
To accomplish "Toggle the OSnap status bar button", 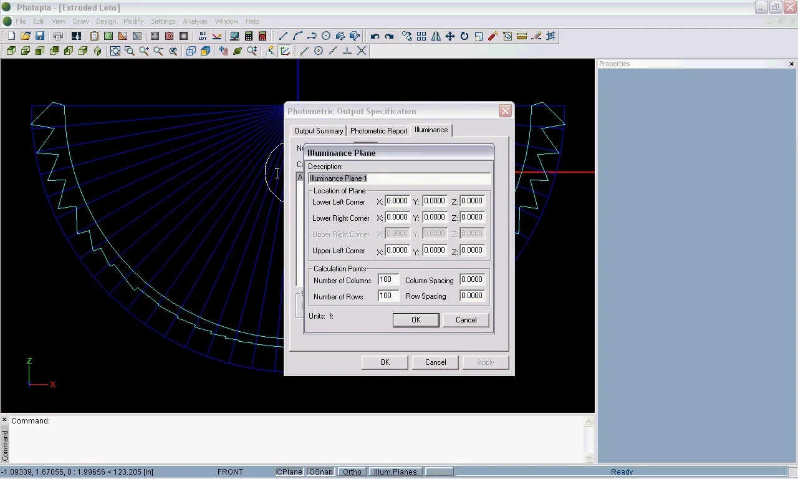I will pos(320,472).
